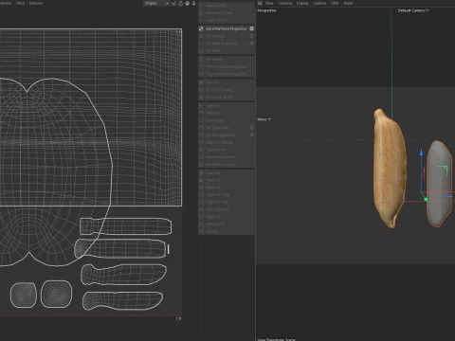The width and height of the screenshot is (455, 341).
Task: Select the right rounded-square UV island
Action: coord(56,294)
